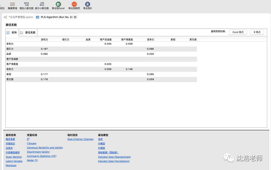Open the Outer Weights link
Image resolution: width=271 pixels, height=170 pixels.
[14, 157]
